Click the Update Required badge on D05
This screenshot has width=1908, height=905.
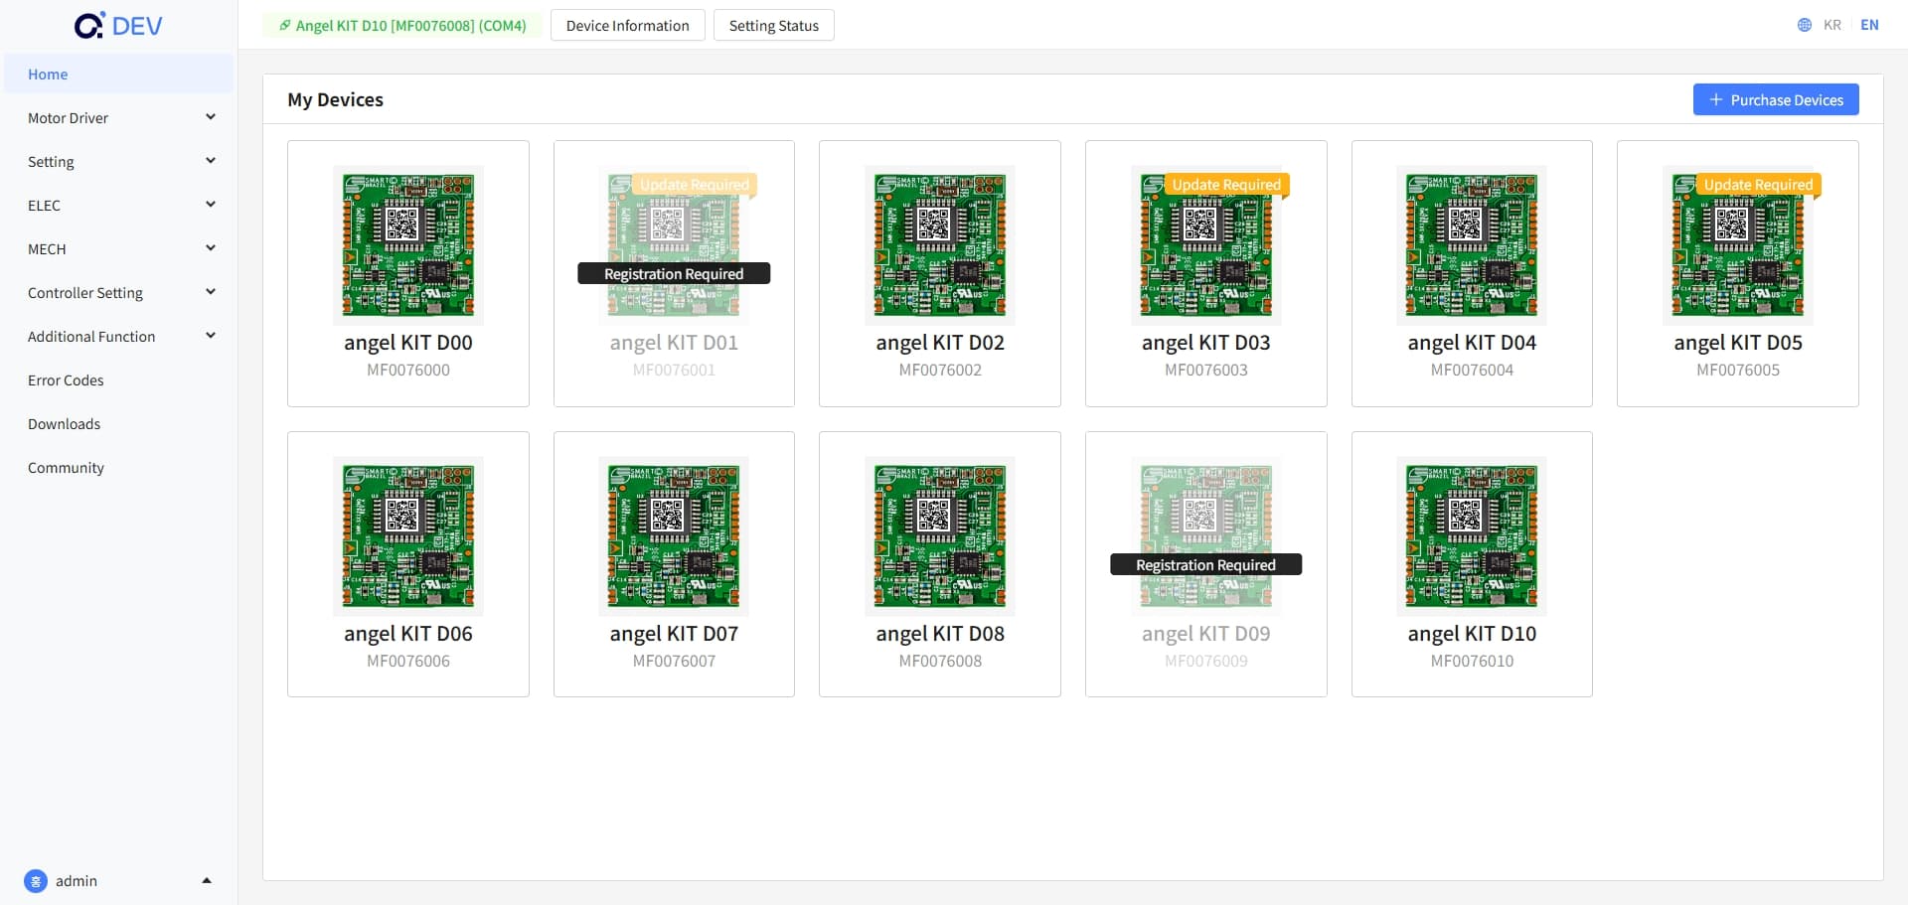coord(1757,185)
